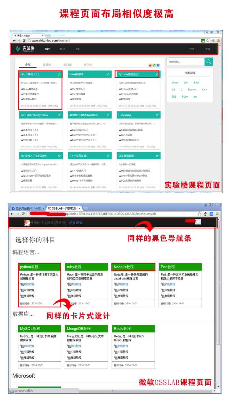232x413 pixels.
Task: Click the SQL tag under 技术领域
Action: pyautogui.click(x=174, y=97)
